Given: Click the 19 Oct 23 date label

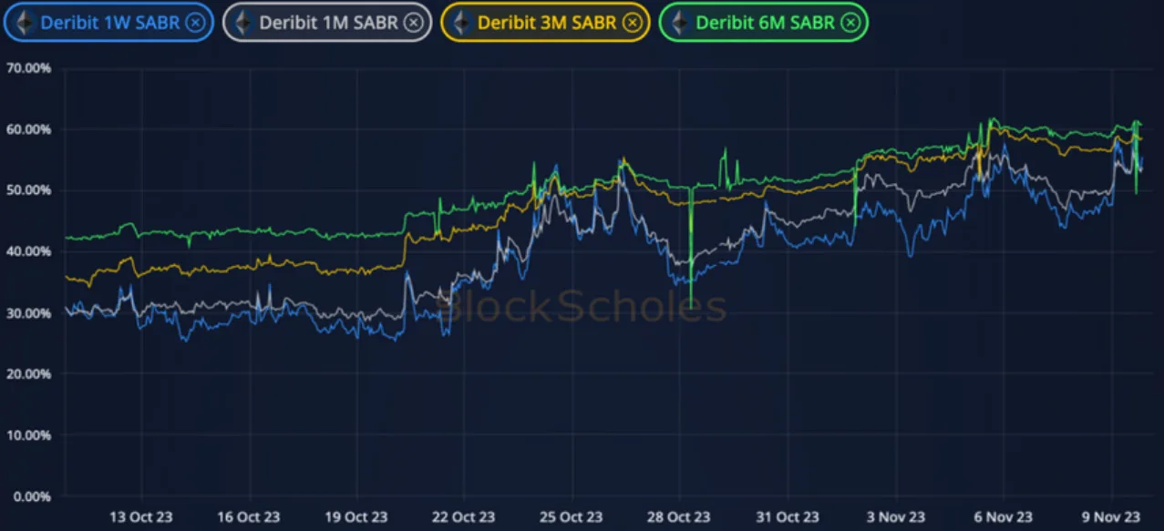Looking at the screenshot, I should [356, 516].
